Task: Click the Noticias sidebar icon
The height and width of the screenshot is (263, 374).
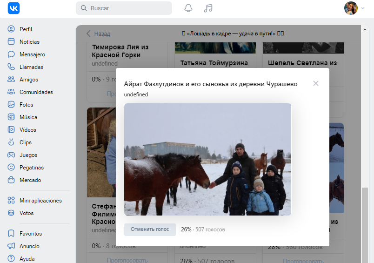Action: [11, 41]
